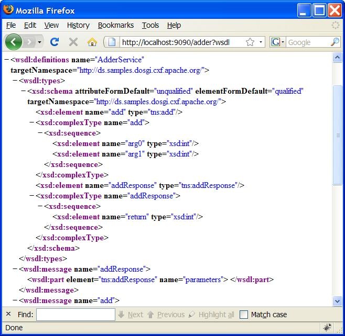
Task: Open the Tools menu
Action: click(x=150, y=25)
